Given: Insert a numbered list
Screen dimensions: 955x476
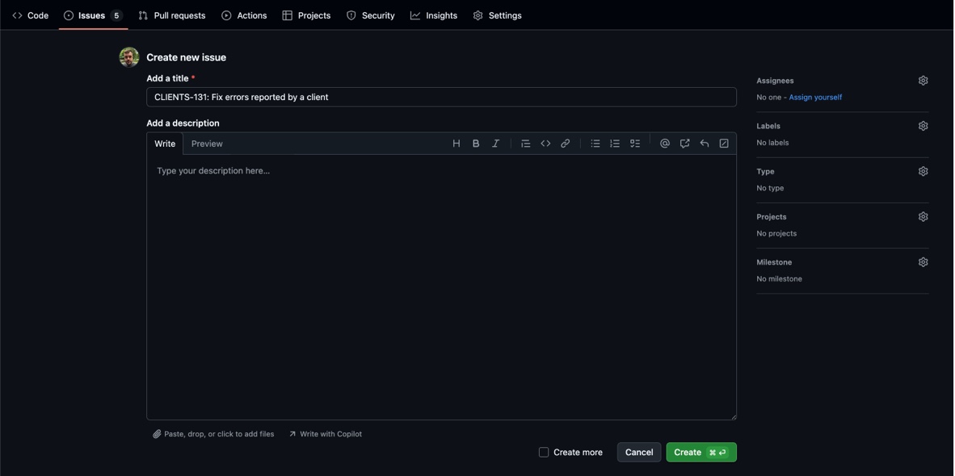Looking at the screenshot, I should click(x=615, y=144).
